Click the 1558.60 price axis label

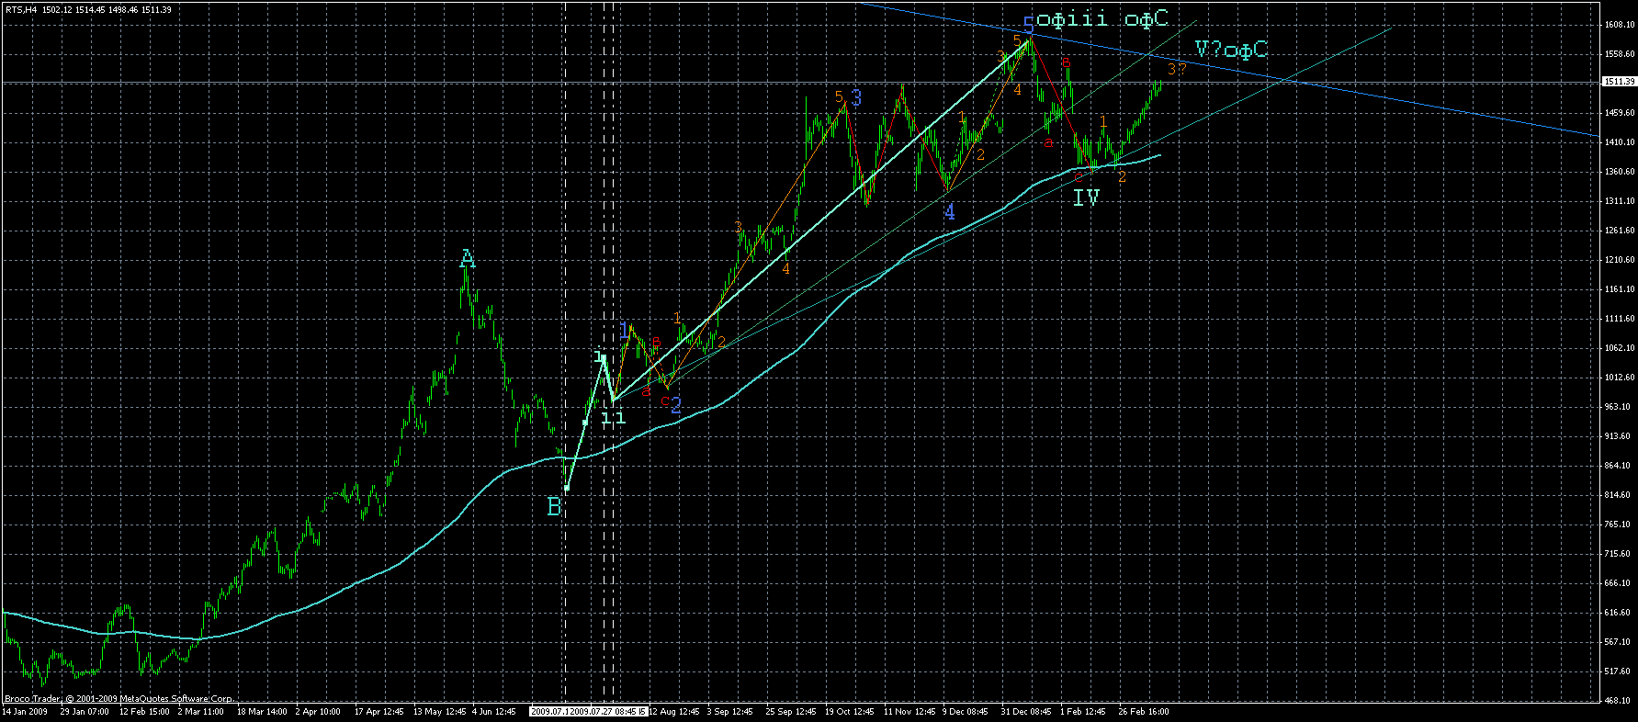[1619, 54]
